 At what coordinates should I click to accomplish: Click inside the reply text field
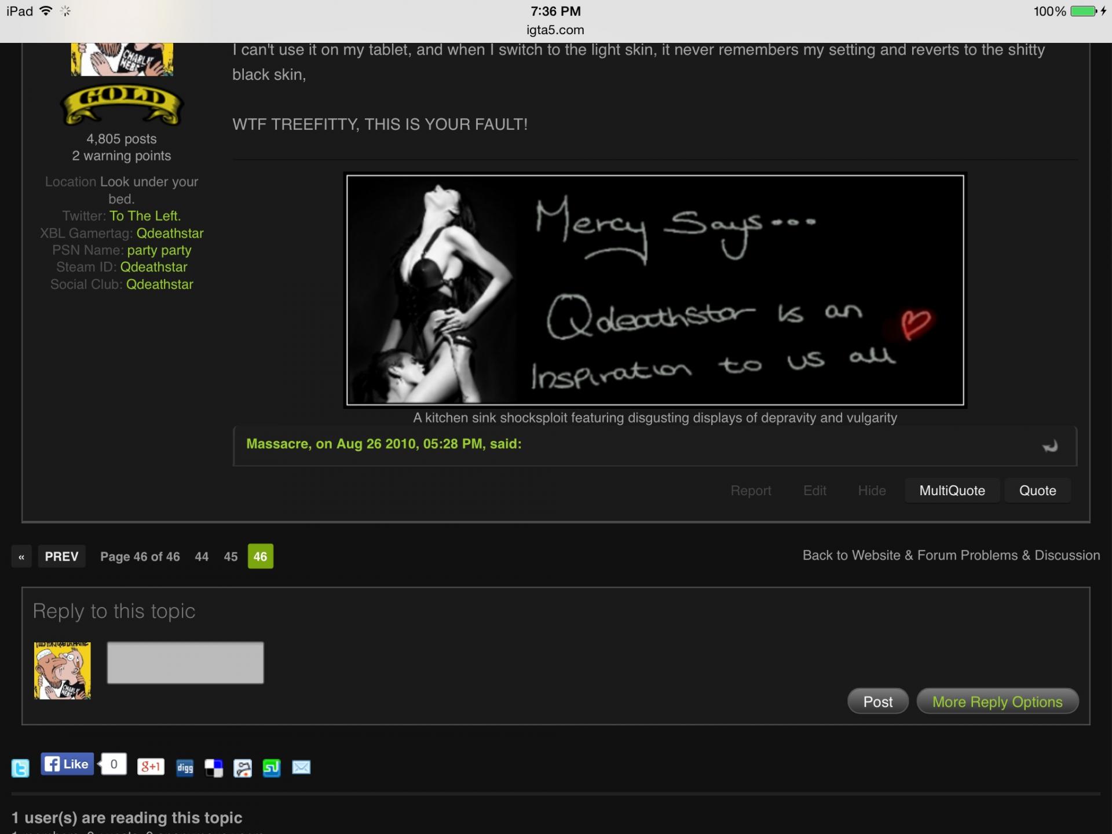[185, 663]
